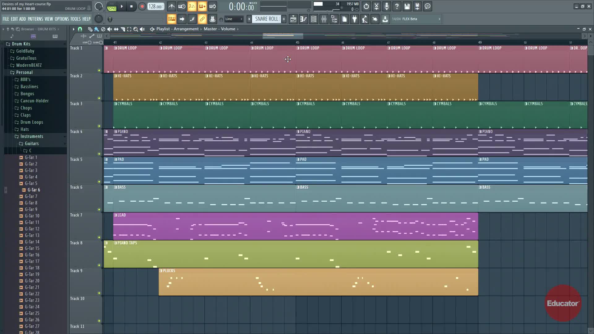Open the Line snap dropdown
Screen dimensions: 594x334
(x=234, y=19)
